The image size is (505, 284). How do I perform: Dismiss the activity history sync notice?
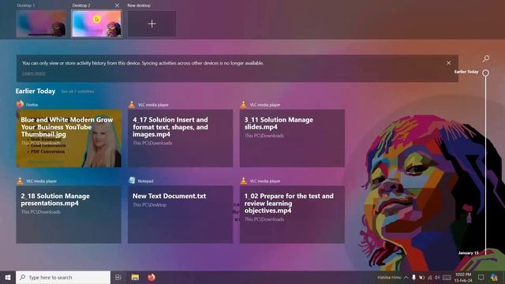point(449,63)
